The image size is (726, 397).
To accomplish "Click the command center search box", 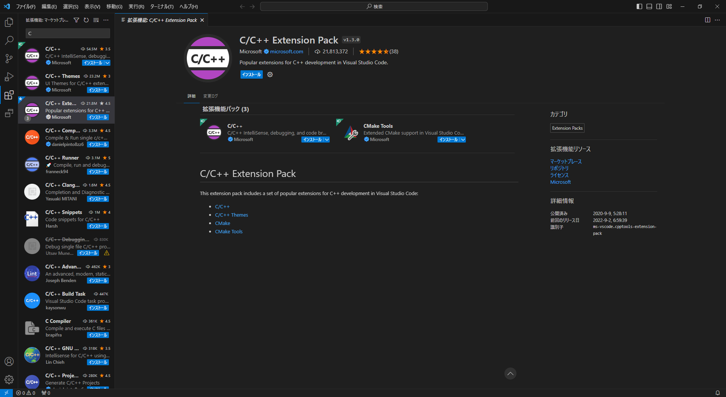I will point(374,6).
